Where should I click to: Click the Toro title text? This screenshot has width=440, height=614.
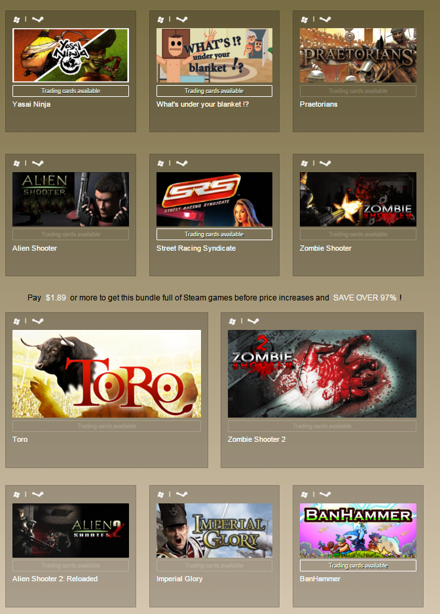click(x=20, y=439)
